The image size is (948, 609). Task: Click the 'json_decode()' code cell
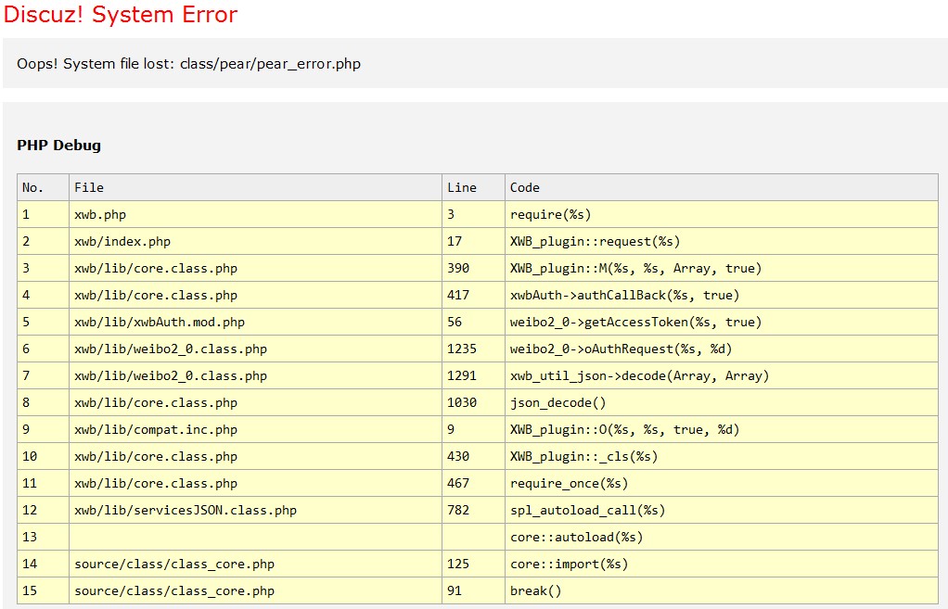pos(722,402)
